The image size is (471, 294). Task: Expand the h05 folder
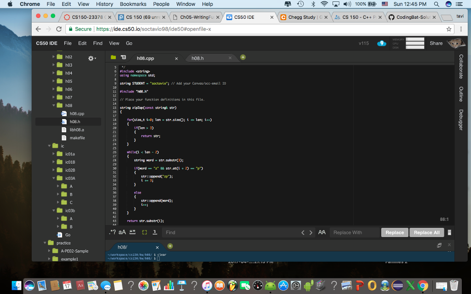[x=54, y=81]
